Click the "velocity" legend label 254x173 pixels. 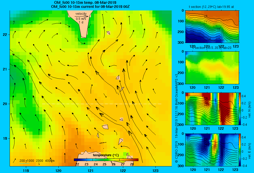pyautogui.click(x=81, y=14)
